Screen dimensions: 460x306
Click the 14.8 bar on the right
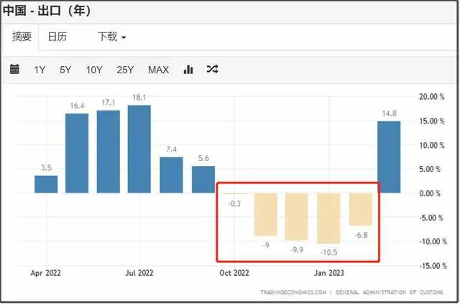(x=389, y=157)
